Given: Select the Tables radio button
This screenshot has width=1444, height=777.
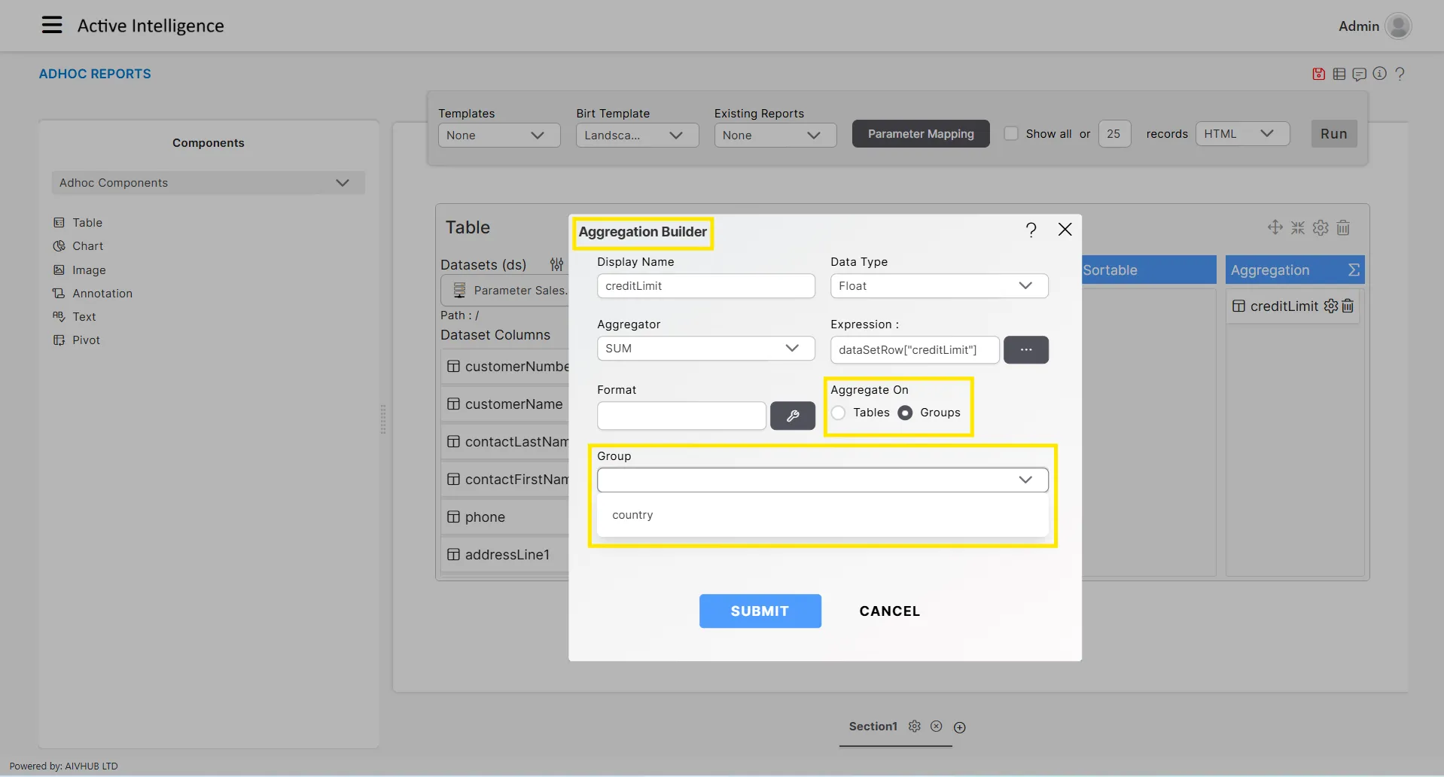Looking at the screenshot, I should click(839, 413).
